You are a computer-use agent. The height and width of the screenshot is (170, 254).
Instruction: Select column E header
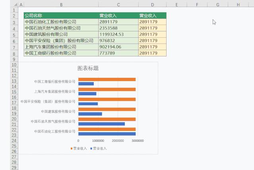(176, 5)
